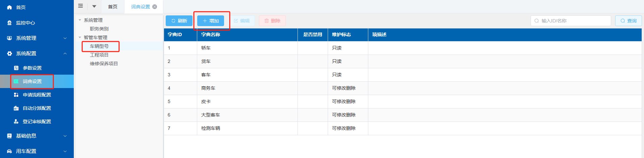The width and height of the screenshot is (644, 158).
Task: Switch to the 首页 tab
Action: [113, 7]
